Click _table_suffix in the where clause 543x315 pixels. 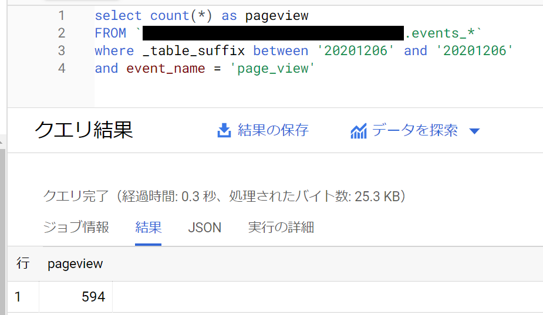click(194, 50)
